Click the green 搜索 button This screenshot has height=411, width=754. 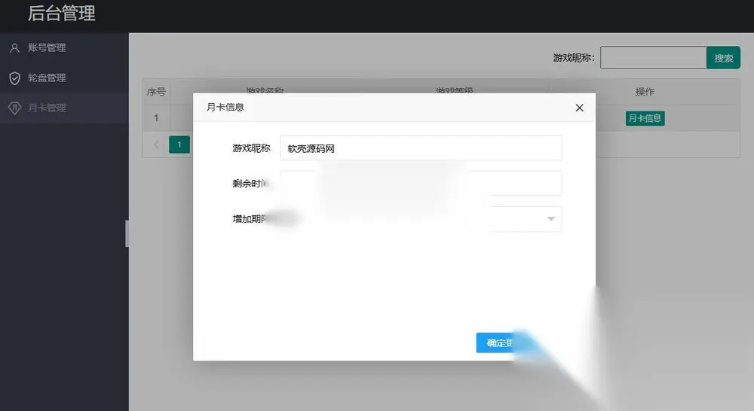click(x=723, y=58)
